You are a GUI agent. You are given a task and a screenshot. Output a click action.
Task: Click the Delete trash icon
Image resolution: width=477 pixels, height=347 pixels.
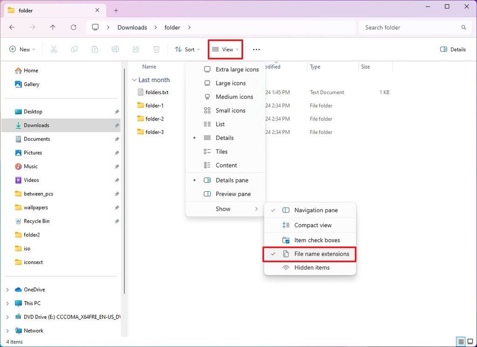tap(156, 49)
